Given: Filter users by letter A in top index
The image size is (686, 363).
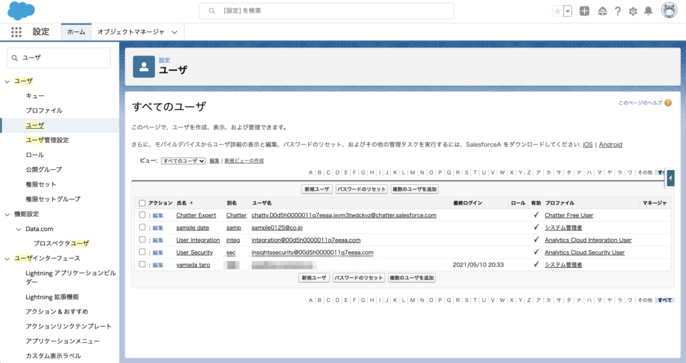Looking at the screenshot, I should (x=311, y=173).
